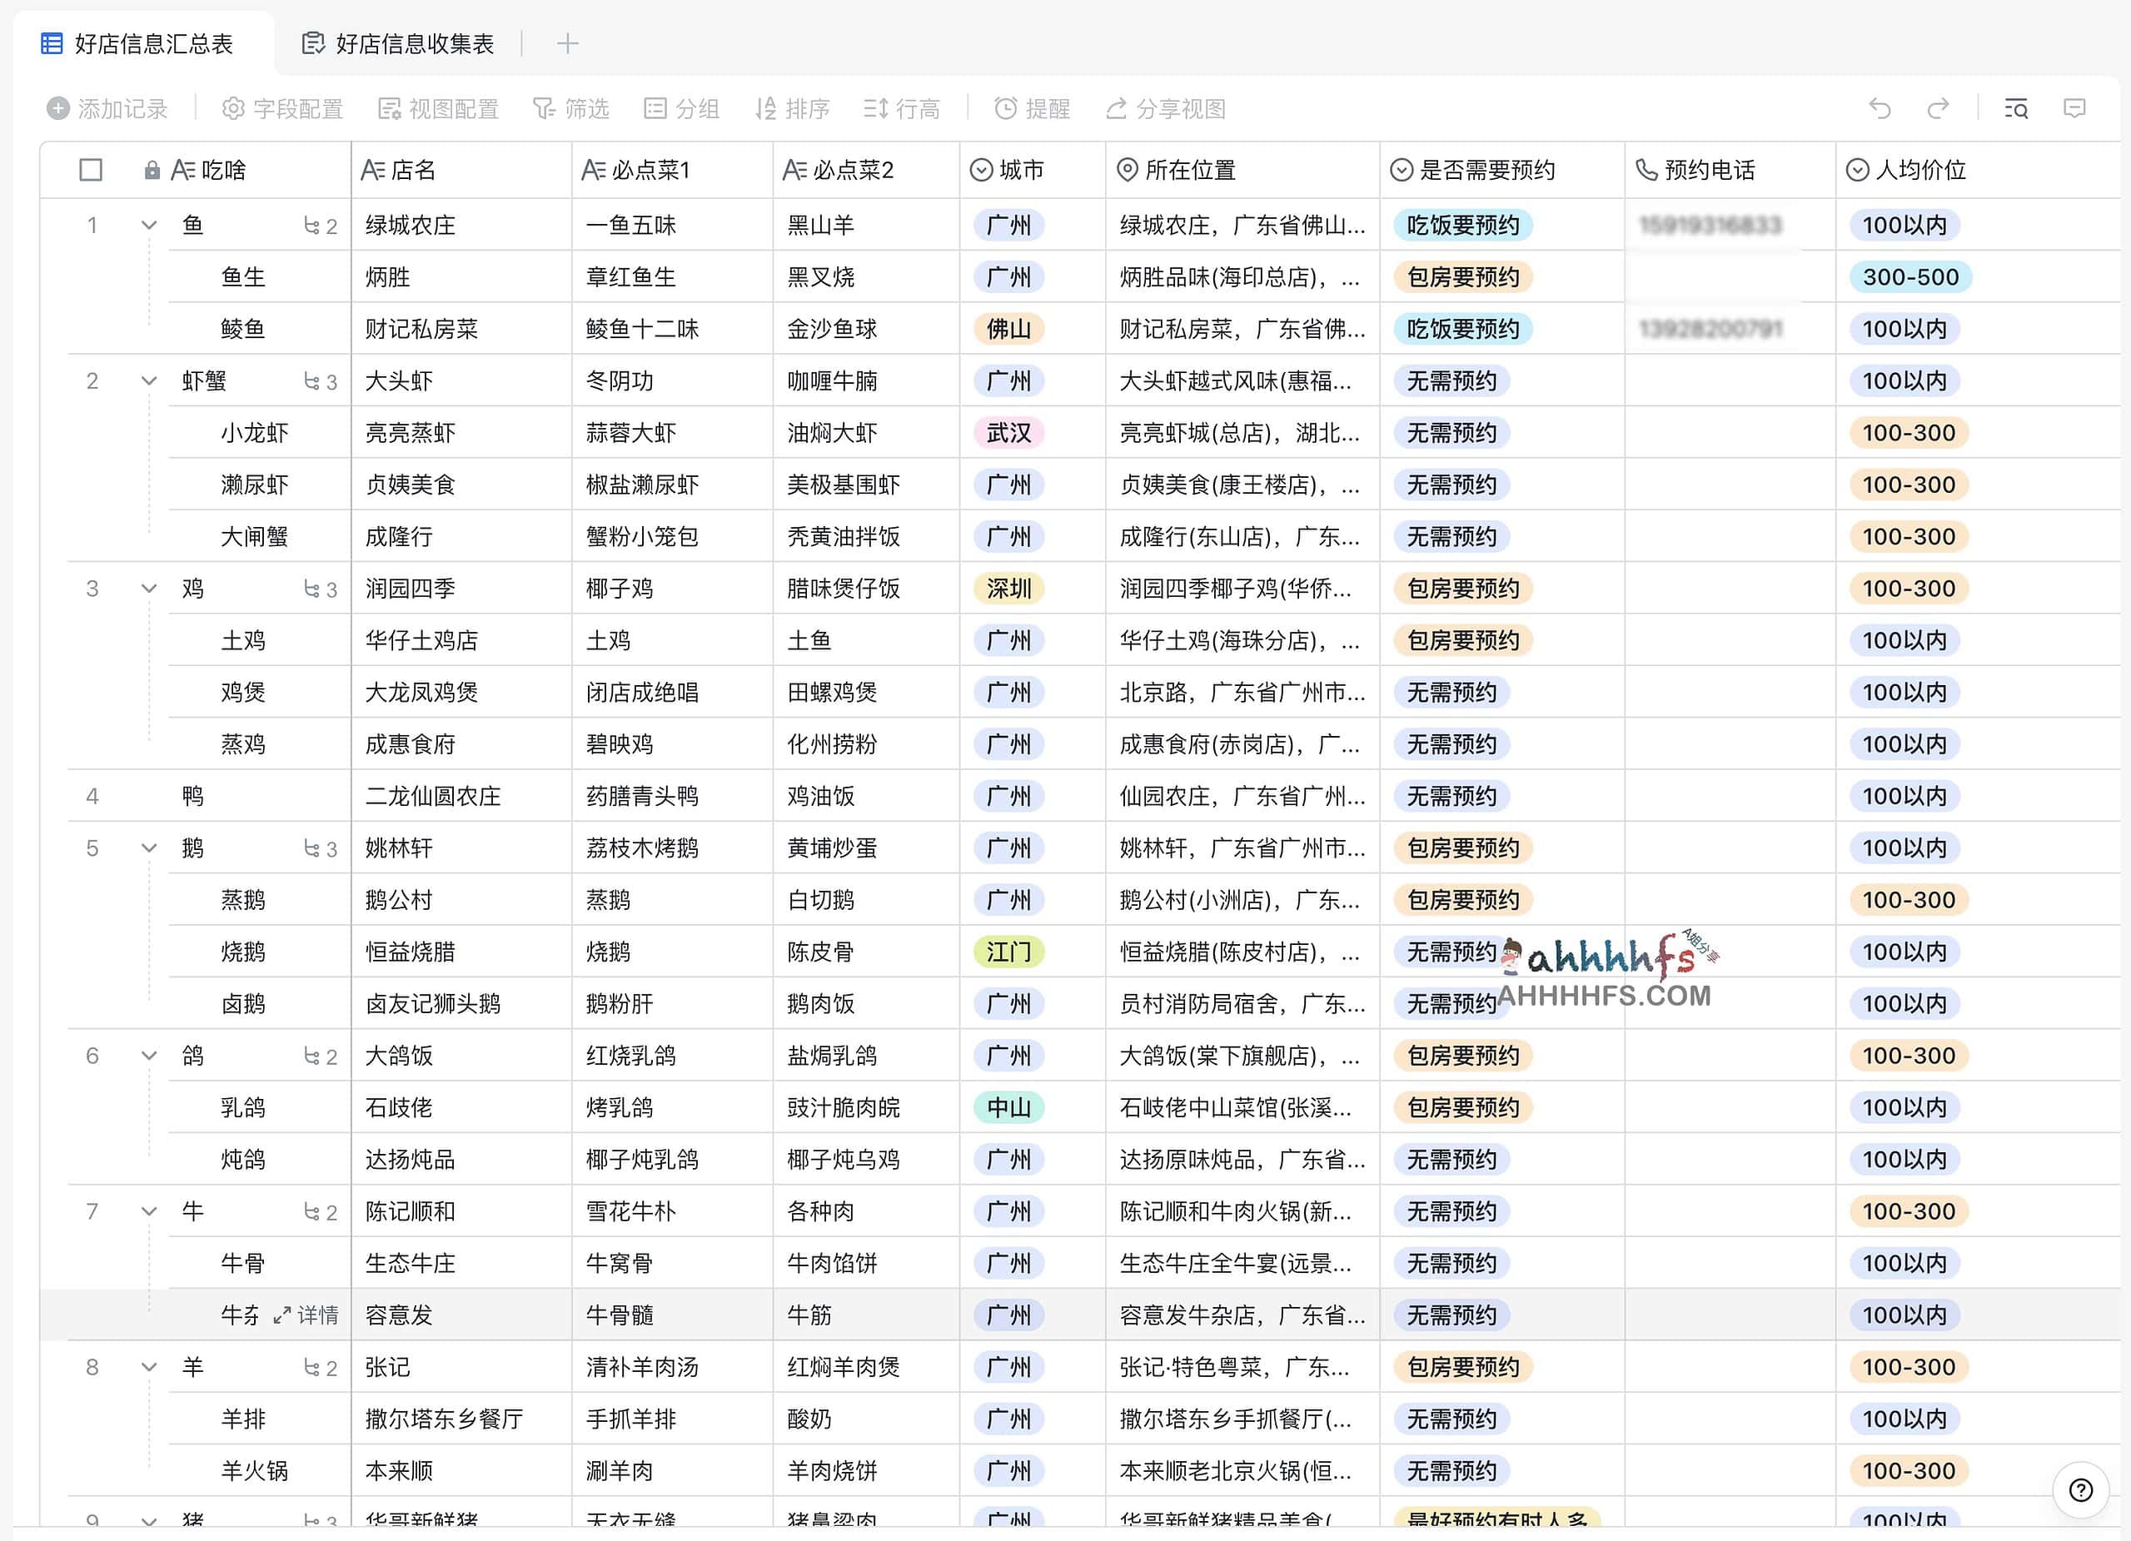Open the search records icon
The width and height of the screenshot is (2131, 1541).
2015,109
